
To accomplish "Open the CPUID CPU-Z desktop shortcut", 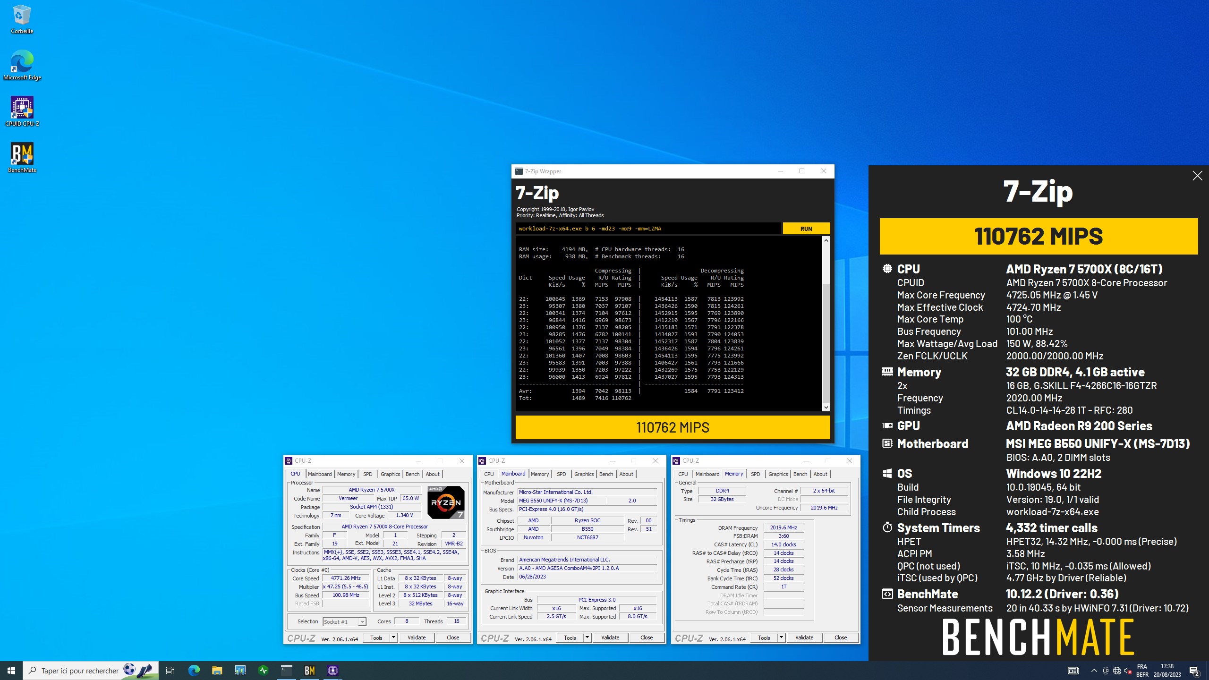I will (x=22, y=112).
